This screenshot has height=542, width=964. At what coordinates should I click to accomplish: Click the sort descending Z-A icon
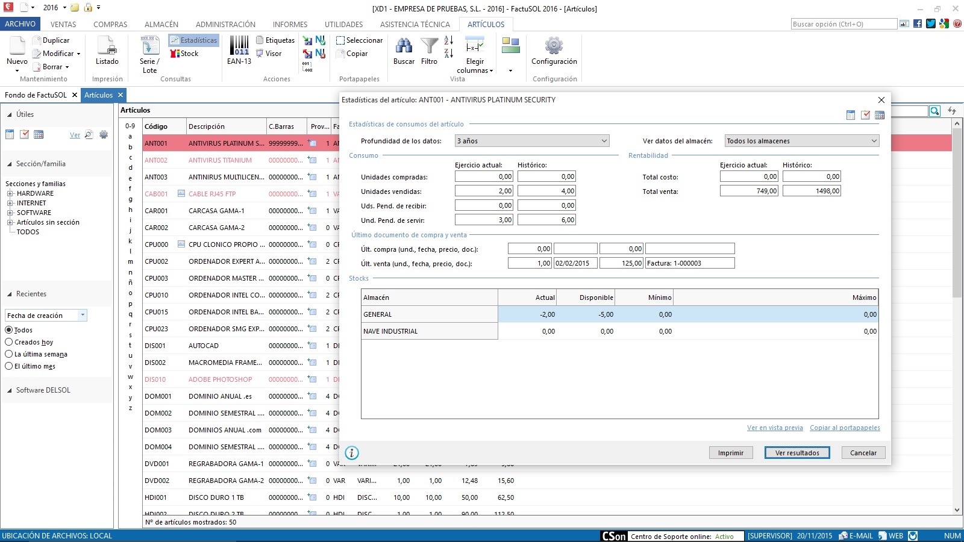[x=449, y=54]
